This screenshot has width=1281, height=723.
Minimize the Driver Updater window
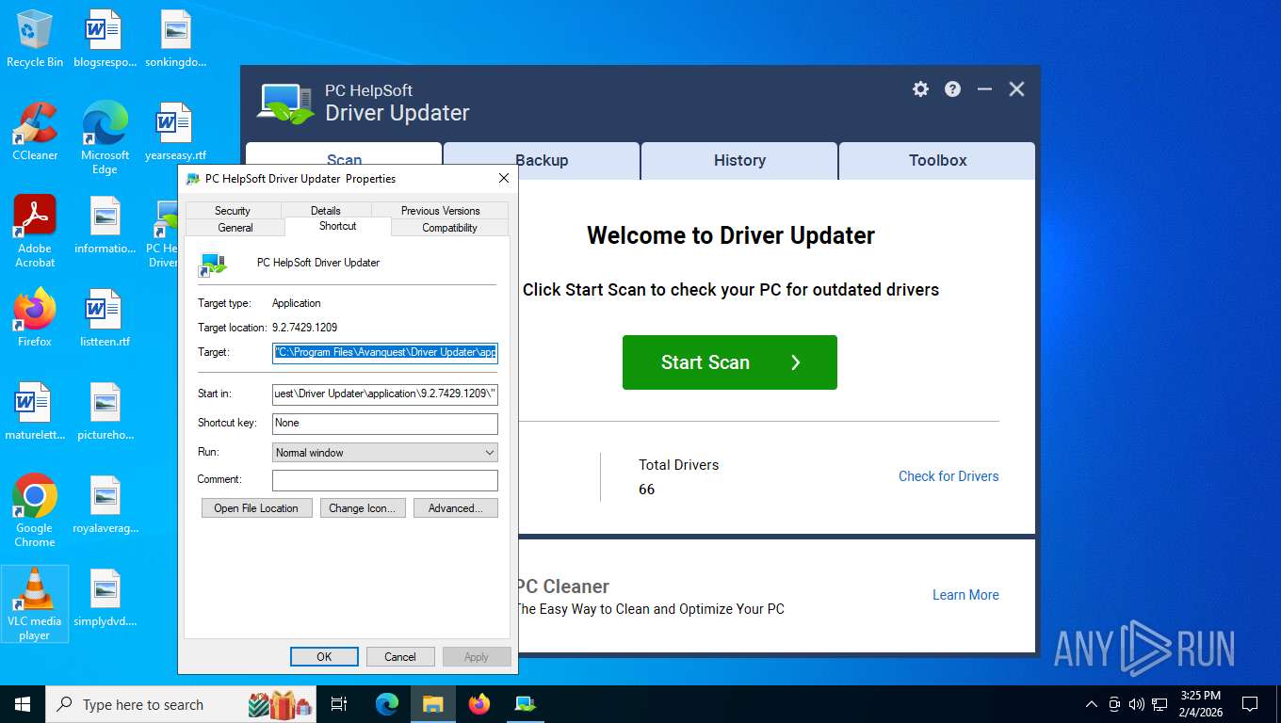[984, 89]
